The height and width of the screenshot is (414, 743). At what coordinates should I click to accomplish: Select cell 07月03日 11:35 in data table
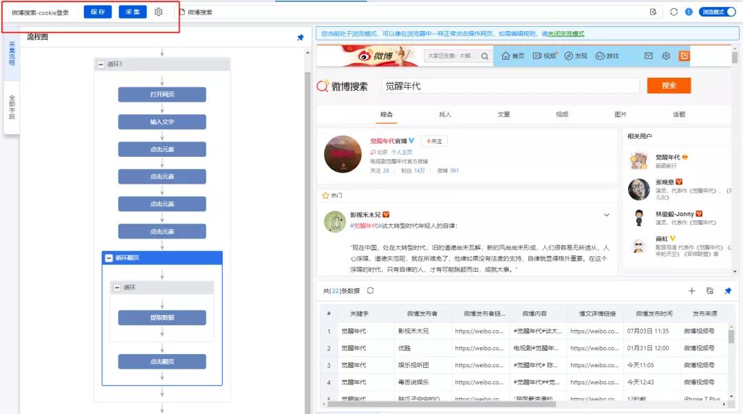tap(652, 331)
